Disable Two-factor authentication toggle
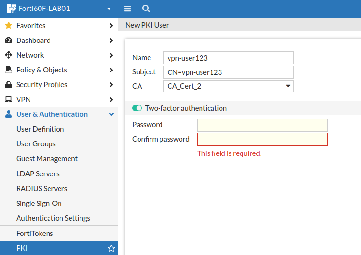This screenshot has width=361, height=255. [x=137, y=108]
